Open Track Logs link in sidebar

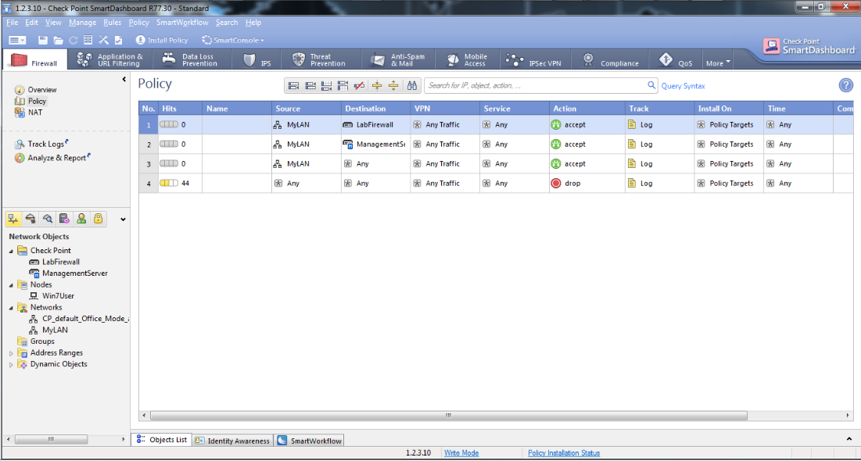pos(45,145)
